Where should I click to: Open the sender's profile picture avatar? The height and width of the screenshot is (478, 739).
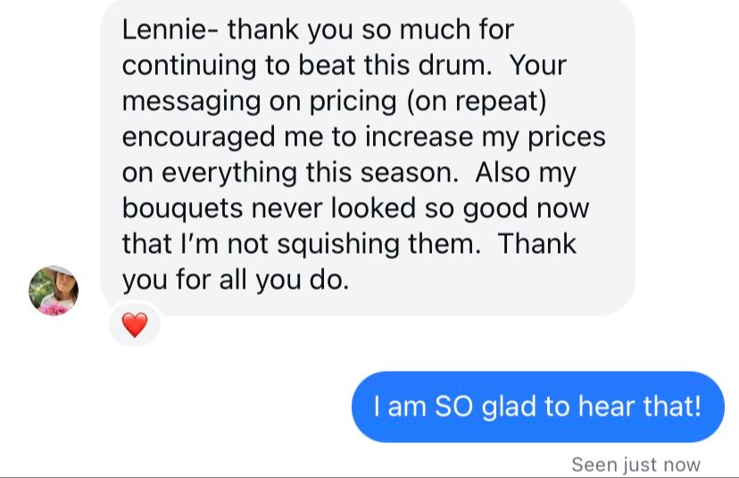54,291
